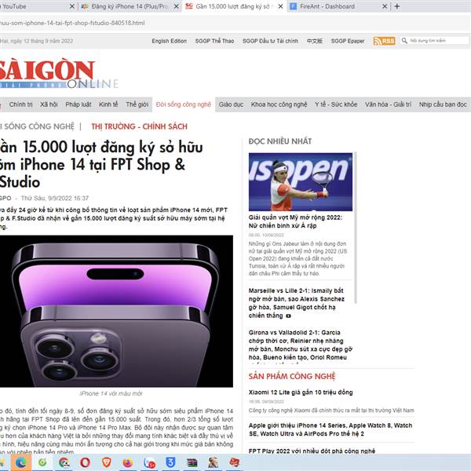This screenshot has height=471, width=471.
Task: Open the Chrome taskbar icon
Action: (x=64, y=462)
